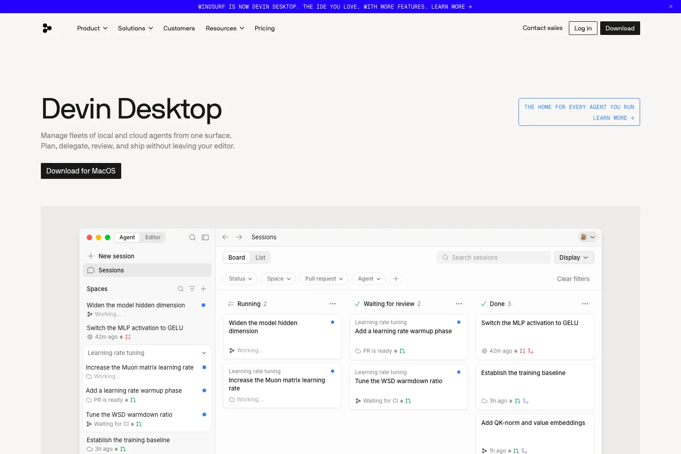Open the Running column three-dot menu
The width and height of the screenshot is (681, 454).
click(x=333, y=304)
